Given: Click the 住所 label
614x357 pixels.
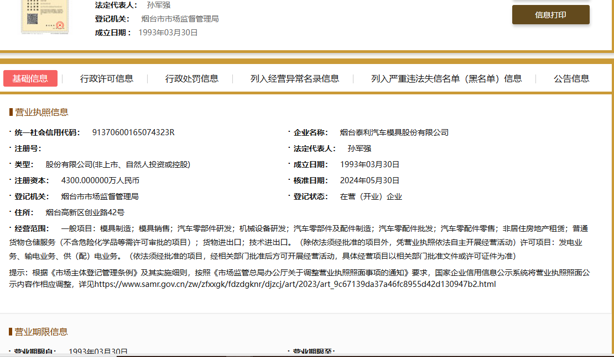Looking at the screenshot, I should 24,212.
